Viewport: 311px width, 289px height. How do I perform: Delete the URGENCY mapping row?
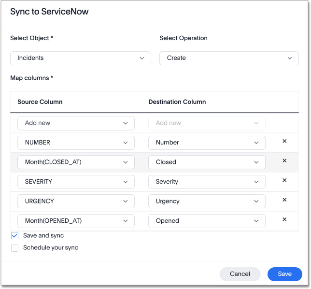pos(284,200)
